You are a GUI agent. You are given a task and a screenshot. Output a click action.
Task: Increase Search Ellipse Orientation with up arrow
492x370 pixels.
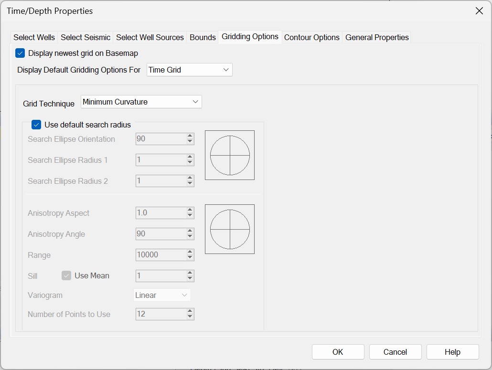pyautogui.click(x=190, y=136)
